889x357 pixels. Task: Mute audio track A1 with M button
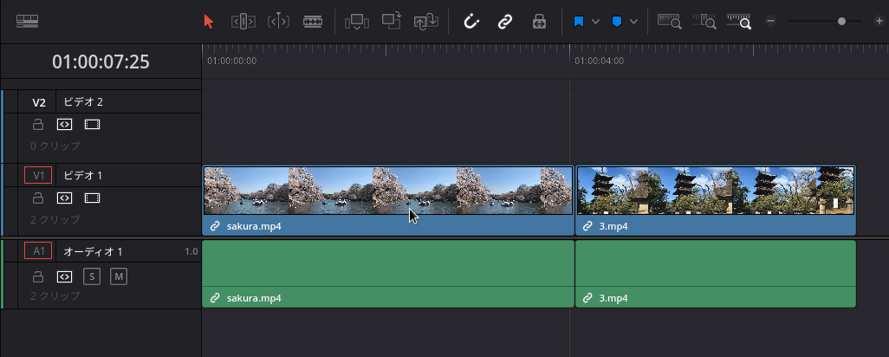119,276
